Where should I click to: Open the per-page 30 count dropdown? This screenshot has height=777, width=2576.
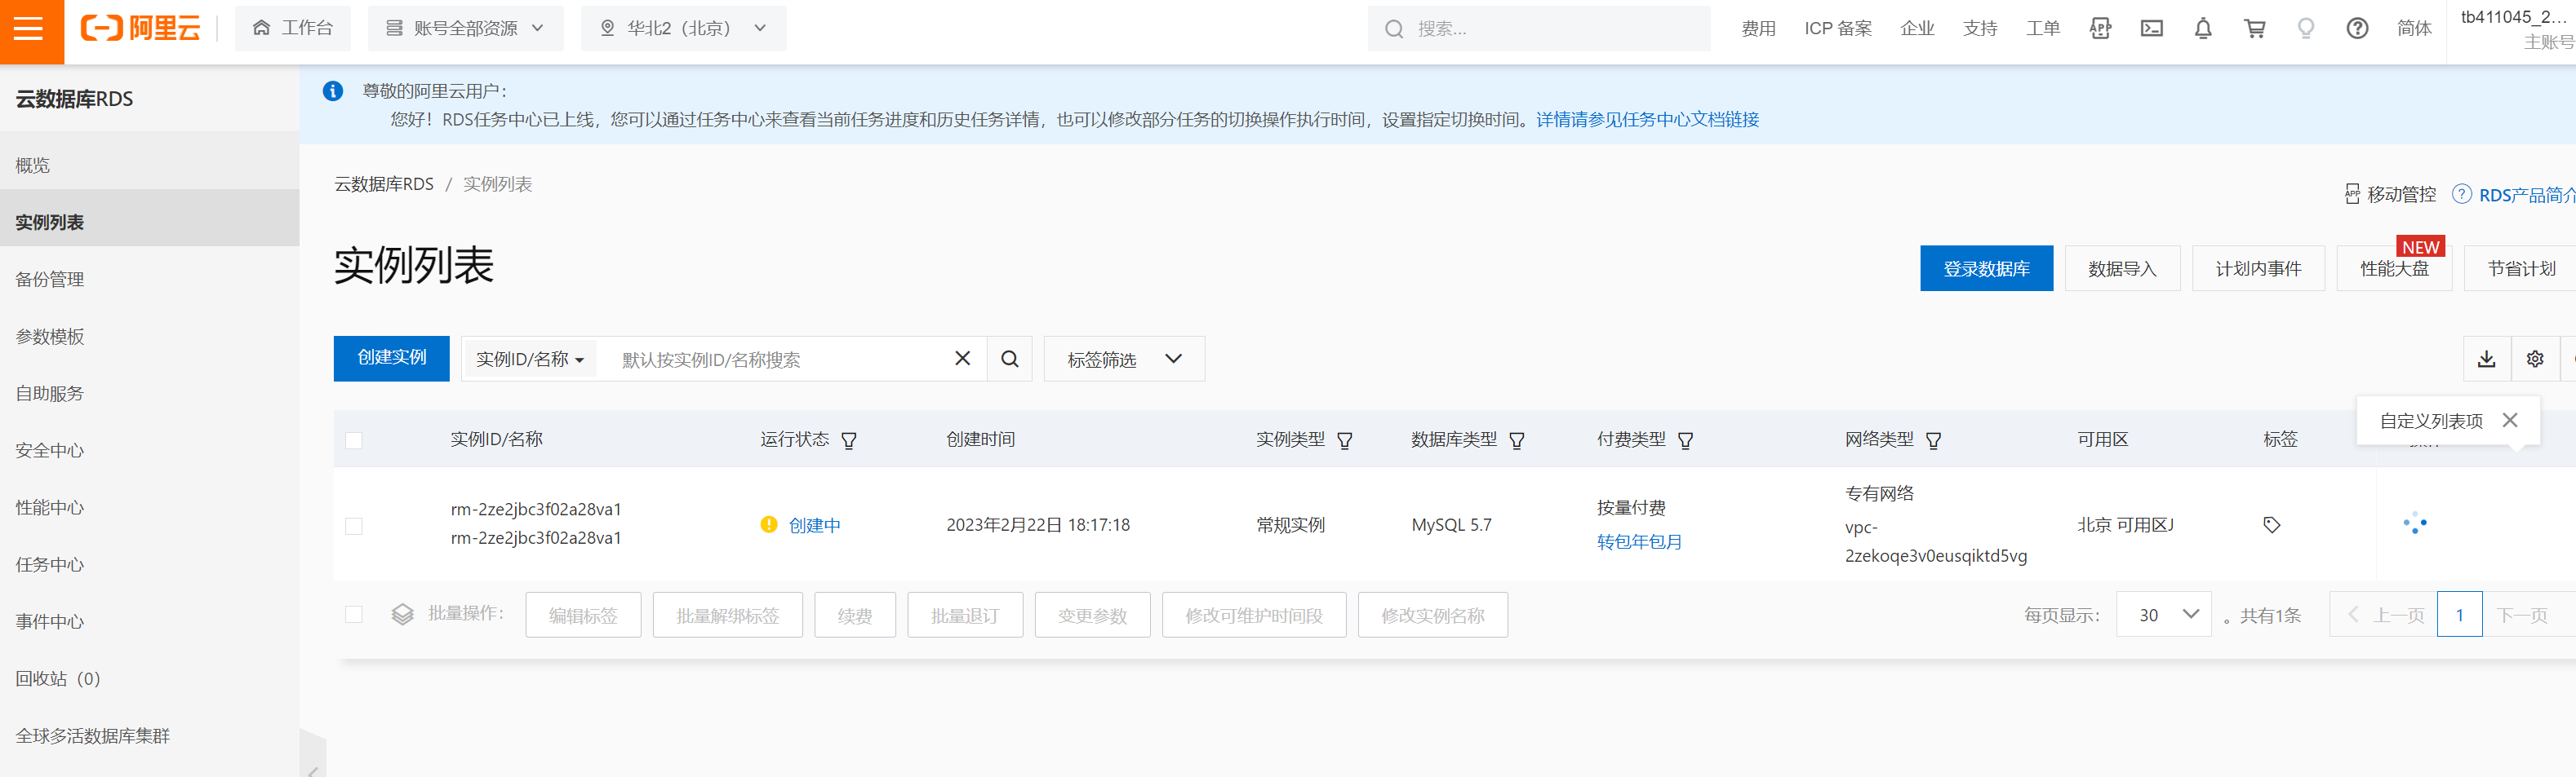pyautogui.click(x=2164, y=616)
